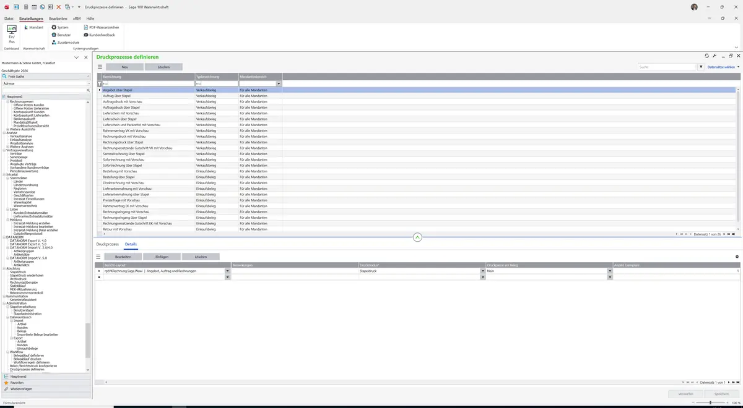Click the Speichern button
Screen dimensions: 743x408
pos(722,393)
